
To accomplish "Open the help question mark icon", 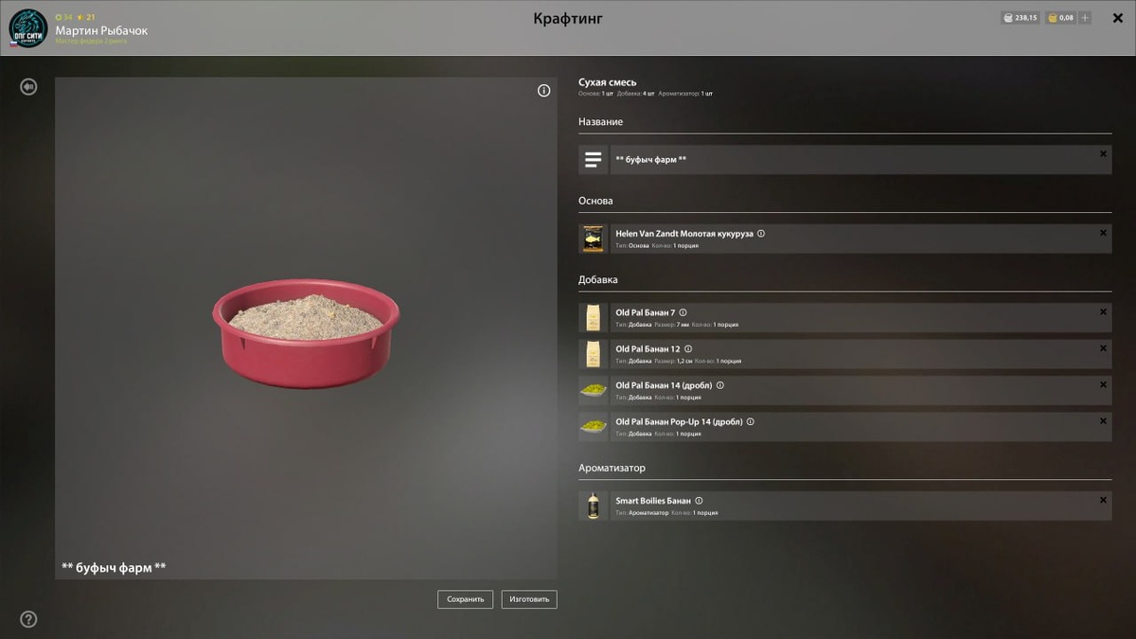I will click(x=28, y=620).
